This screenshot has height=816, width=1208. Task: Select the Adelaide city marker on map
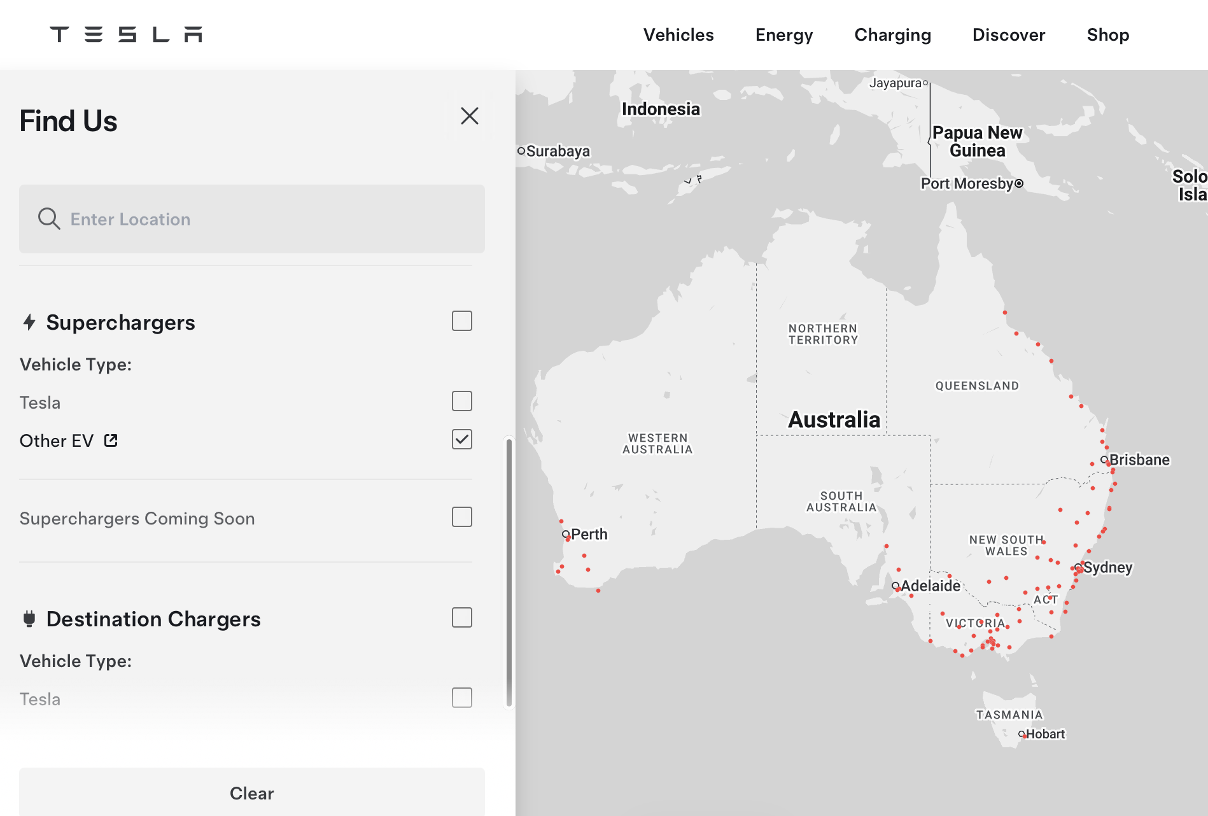[895, 586]
